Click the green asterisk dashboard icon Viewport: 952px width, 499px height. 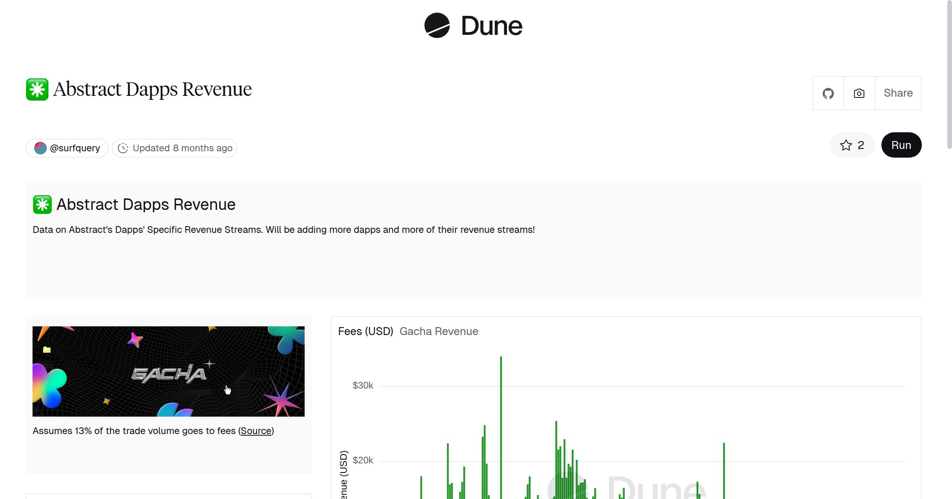37,89
